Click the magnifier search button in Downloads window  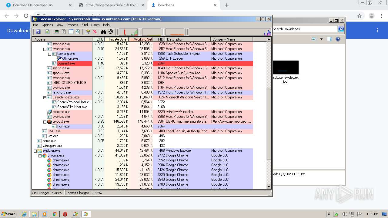pyautogui.click(x=341, y=29)
